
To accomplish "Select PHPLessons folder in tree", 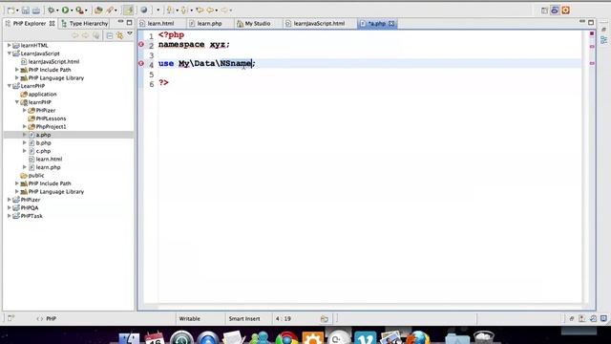I will (51, 118).
